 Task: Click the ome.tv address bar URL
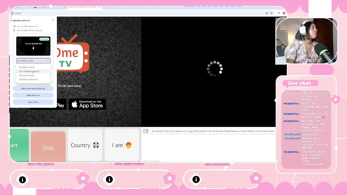(x=18, y=13)
